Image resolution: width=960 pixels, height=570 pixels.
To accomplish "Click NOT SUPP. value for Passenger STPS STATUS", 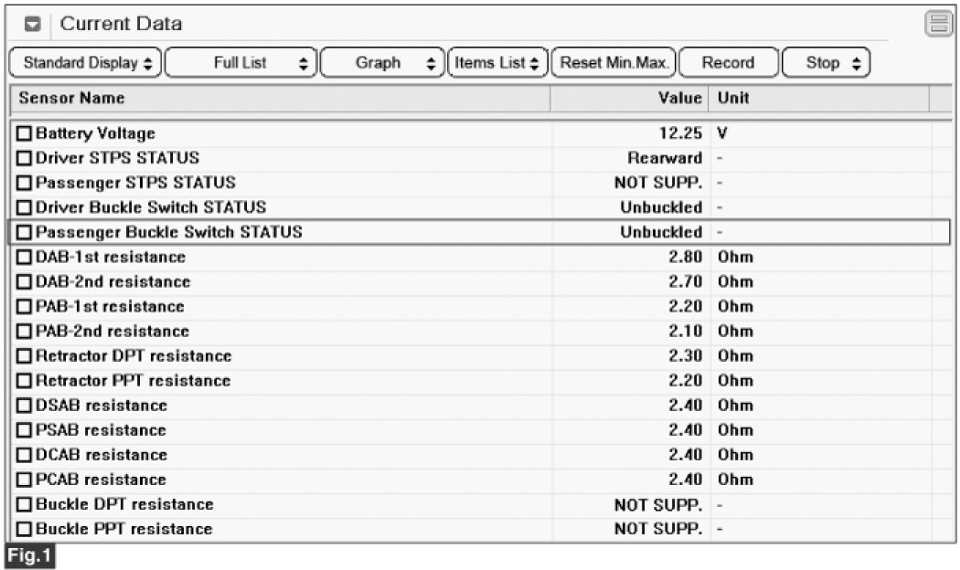I will (x=658, y=183).
